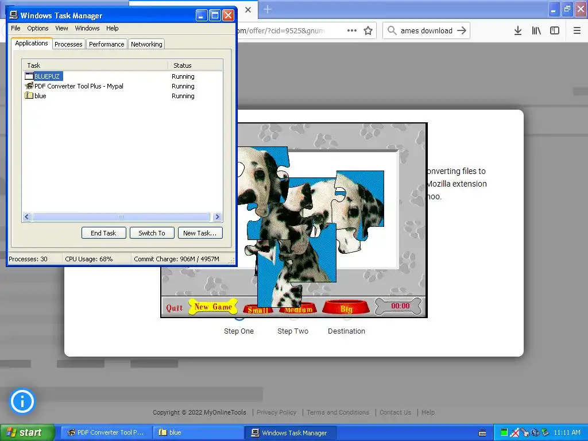The image size is (588, 441).
Task: Click the Switch To button
Action: point(152,233)
